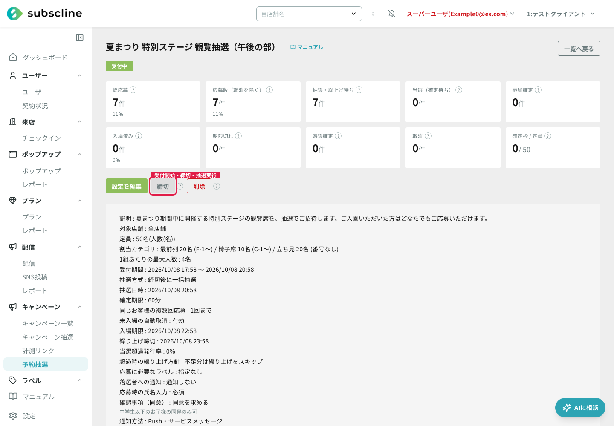The height and width of the screenshot is (426, 614).
Task: Show help for 総応募 card
Action: click(133, 90)
